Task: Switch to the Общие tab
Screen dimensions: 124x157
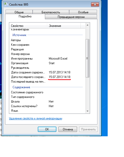Action: pos(19,12)
